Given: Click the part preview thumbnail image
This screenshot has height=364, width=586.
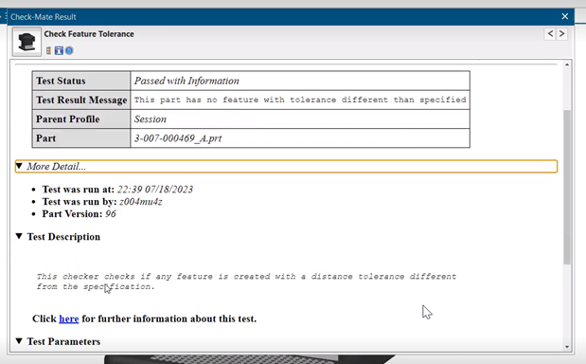Looking at the screenshot, I should tap(27, 42).
